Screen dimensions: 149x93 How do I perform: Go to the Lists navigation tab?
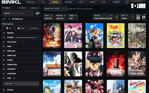(81, 2)
